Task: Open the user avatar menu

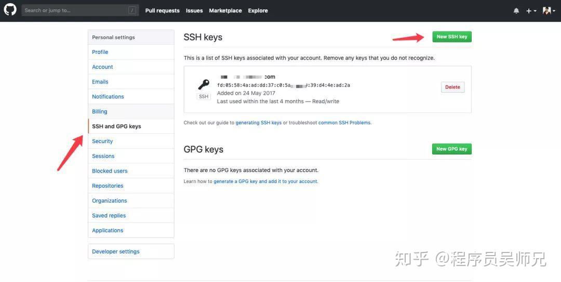Action: (x=549, y=10)
